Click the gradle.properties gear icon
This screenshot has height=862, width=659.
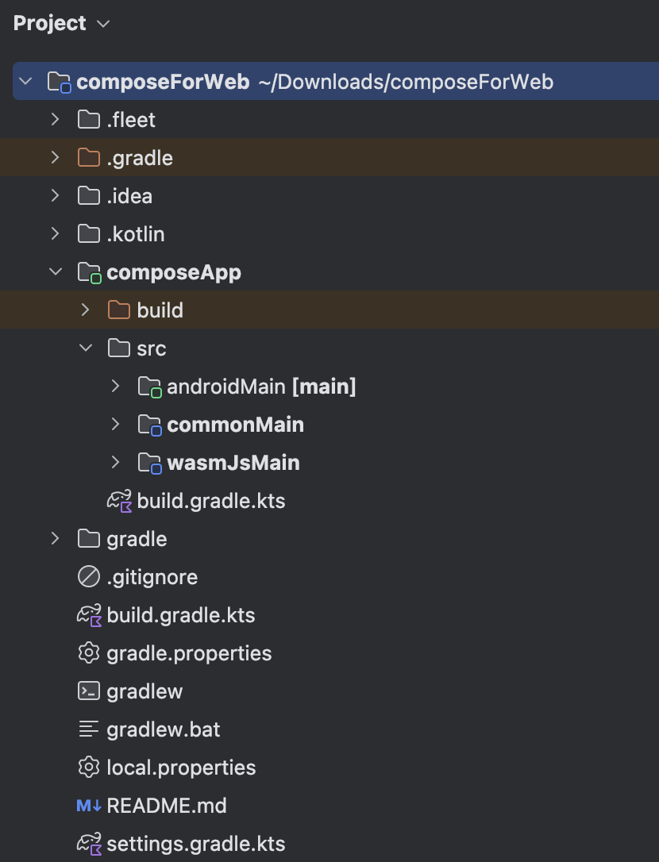[89, 653]
